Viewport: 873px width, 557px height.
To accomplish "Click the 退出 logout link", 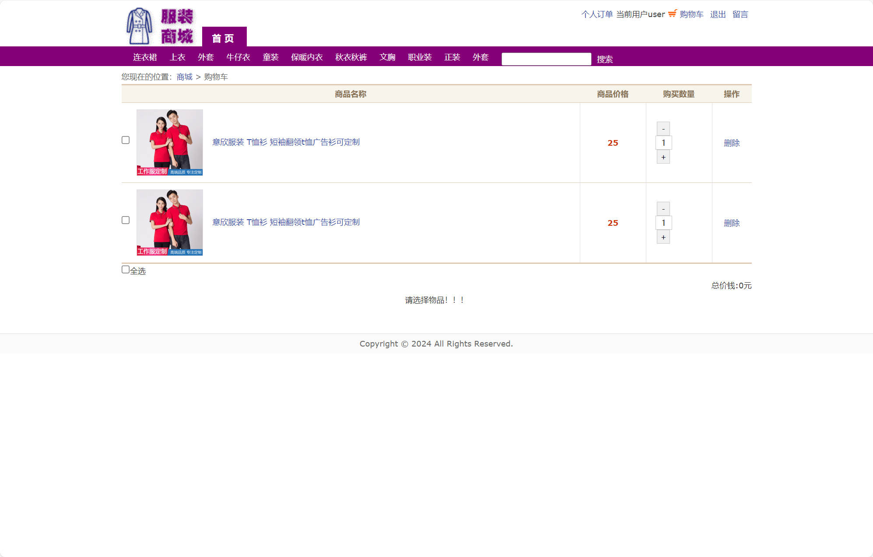I will (718, 14).
